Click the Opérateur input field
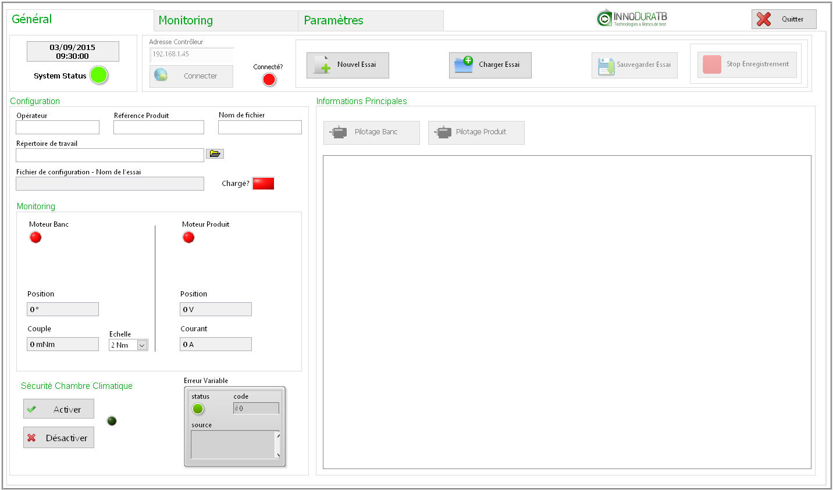This screenshot has width=833, height=490. [58, 127]
